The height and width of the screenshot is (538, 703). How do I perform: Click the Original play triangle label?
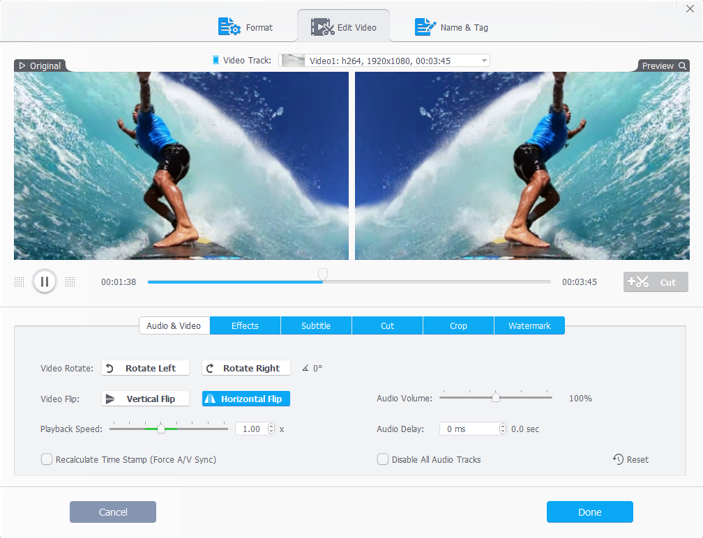40,66
